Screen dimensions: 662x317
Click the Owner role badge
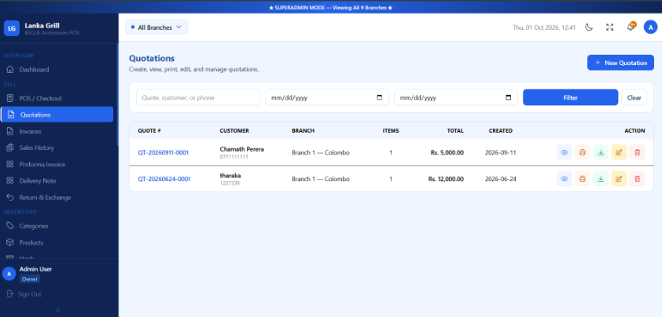(x=30, y=279)
